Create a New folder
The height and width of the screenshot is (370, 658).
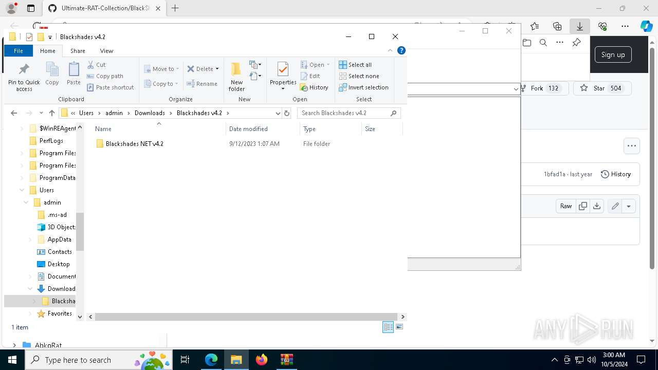point(236,77)
